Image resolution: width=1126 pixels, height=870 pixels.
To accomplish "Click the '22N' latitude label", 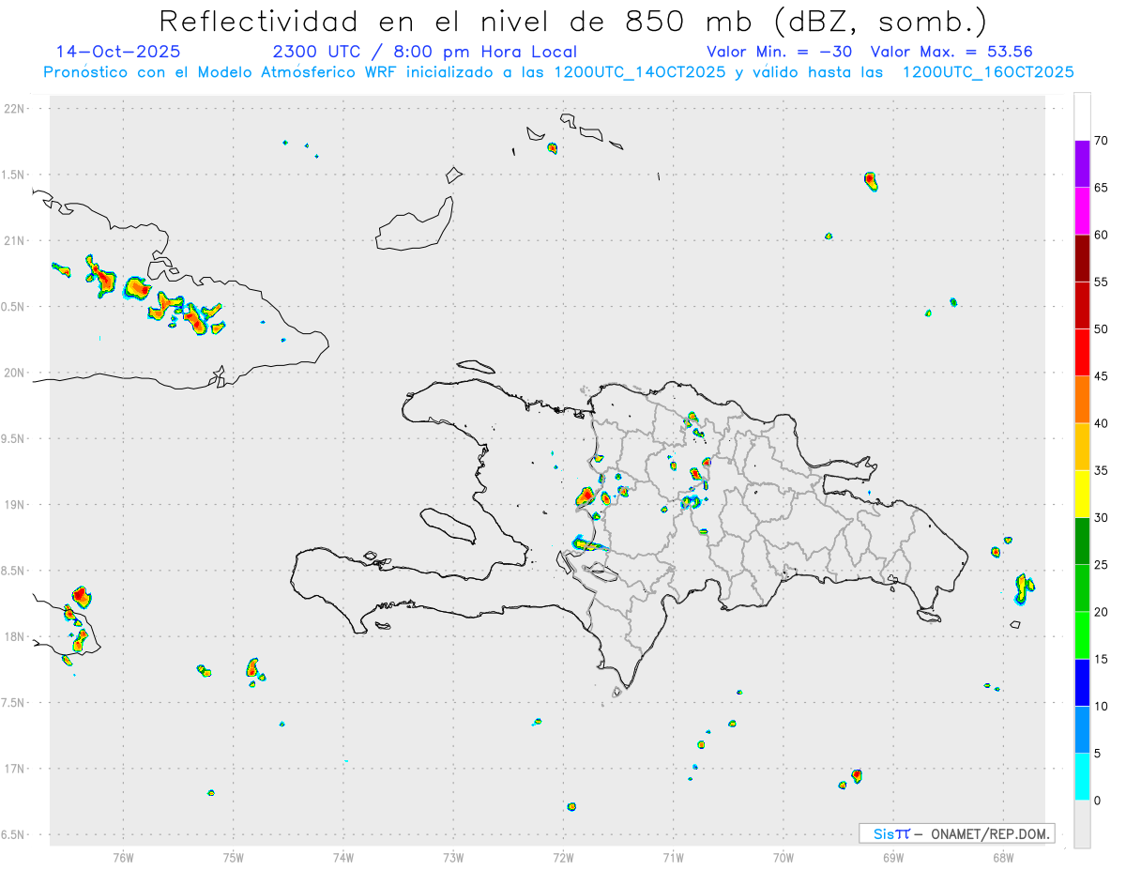I will (16, 109).
